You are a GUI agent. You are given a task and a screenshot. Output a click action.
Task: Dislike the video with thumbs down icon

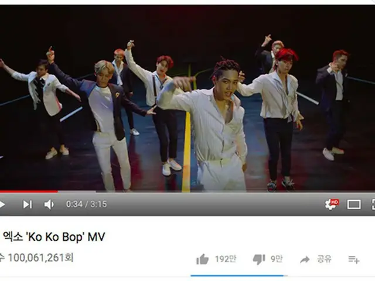click(x=259, y=259)
